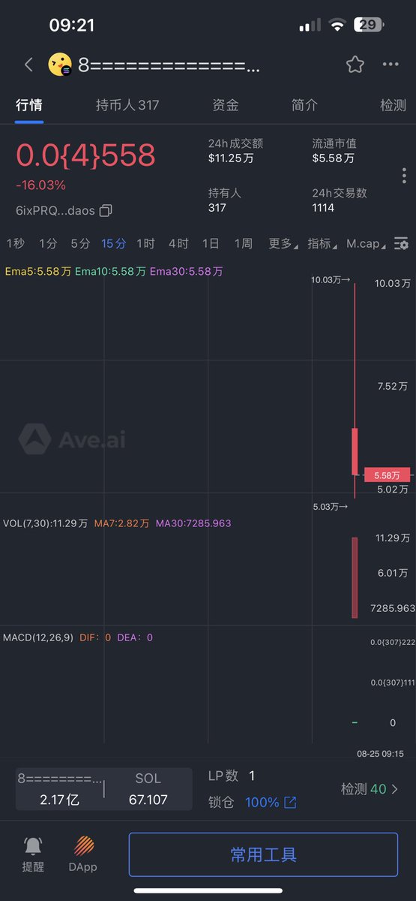This screenshot has width=416, height=901.
Task: Select the 15分 timeframe
Action: click(x=114, y=243)
